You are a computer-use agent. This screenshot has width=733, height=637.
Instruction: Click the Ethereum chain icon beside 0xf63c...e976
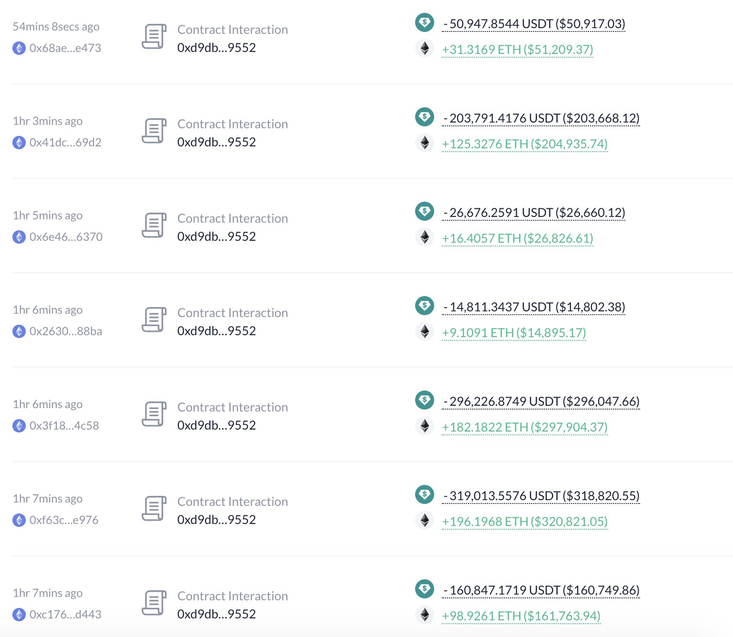19,520
